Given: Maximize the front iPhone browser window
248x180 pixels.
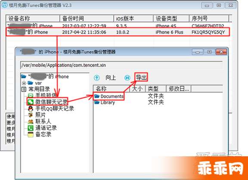Looking at the screenshot, I should click(209, 52).
